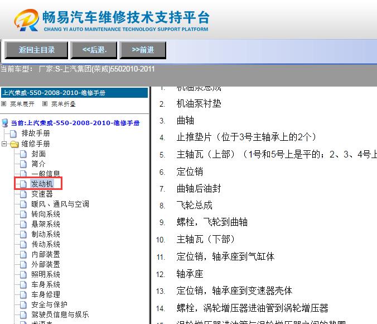
Task: Click the page icon beside 照明系统
Action: point(23,275)
